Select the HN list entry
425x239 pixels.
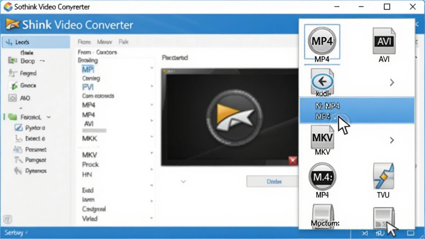pos(87,175)
